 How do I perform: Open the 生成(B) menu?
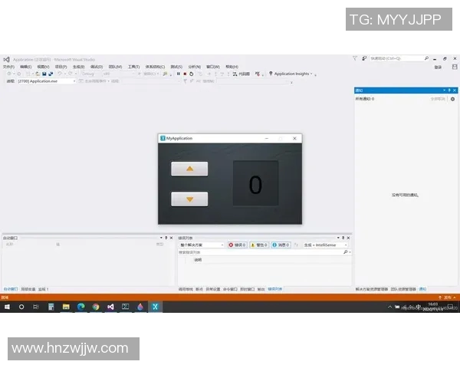(78, 67)
